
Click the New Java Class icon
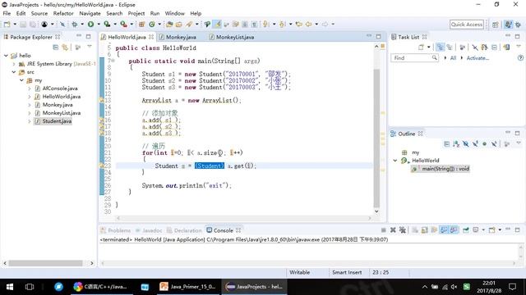(152, 24)
